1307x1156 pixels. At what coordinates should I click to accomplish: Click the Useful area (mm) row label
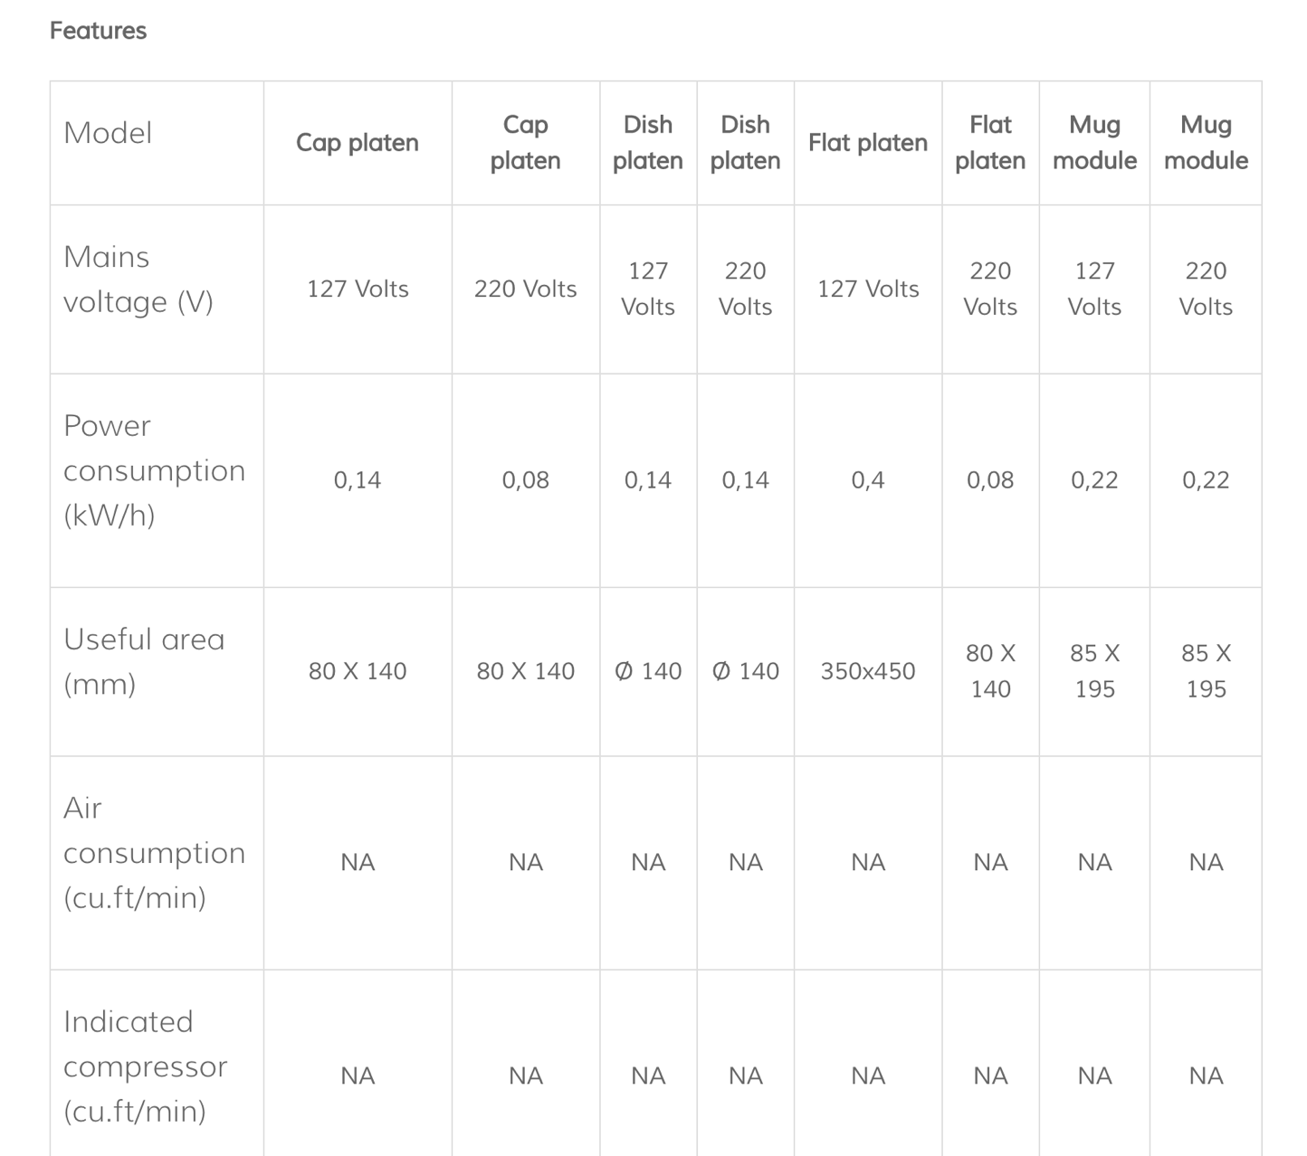tap(144, 661)
